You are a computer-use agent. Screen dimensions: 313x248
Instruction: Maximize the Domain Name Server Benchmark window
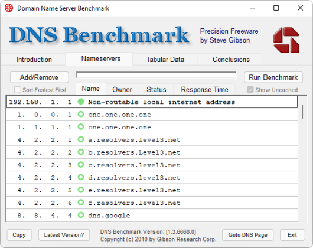276,8
